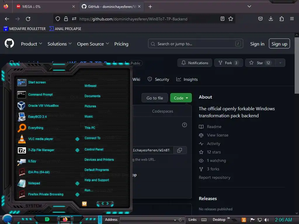
Task: Open taskbar Address dropdown arrow
Action: coord(175,220)
